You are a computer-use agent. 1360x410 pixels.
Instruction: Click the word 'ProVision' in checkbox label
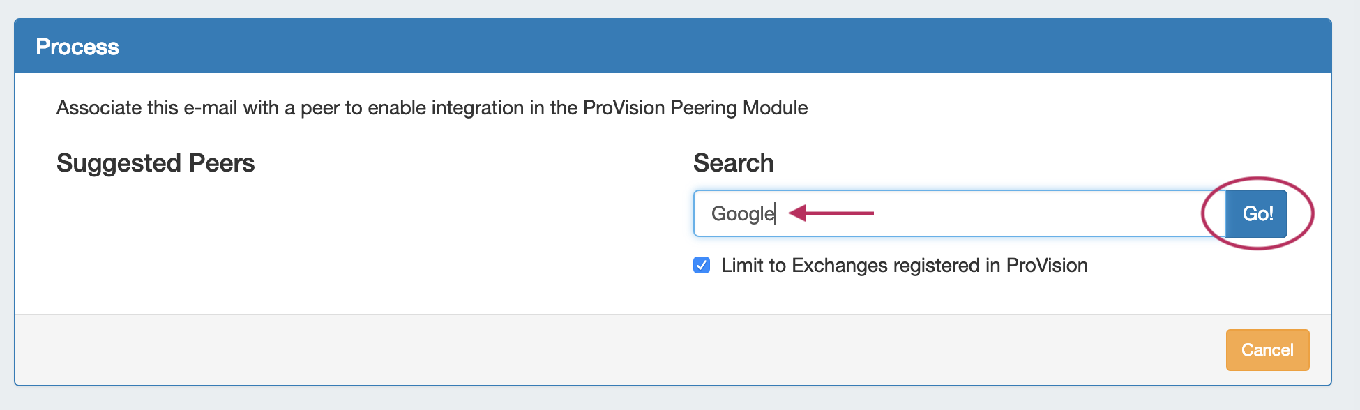[x=1046, y=266]
